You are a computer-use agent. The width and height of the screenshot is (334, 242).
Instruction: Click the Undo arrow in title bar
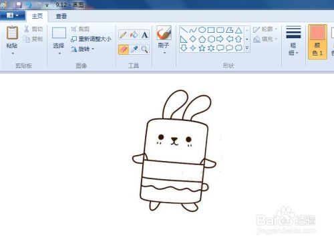point(29,5)
